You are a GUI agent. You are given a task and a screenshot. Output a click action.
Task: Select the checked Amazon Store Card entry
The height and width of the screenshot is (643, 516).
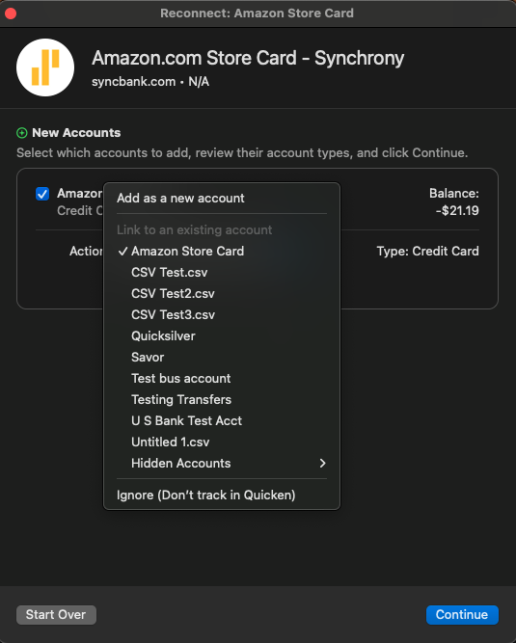[x=222, y=251]
